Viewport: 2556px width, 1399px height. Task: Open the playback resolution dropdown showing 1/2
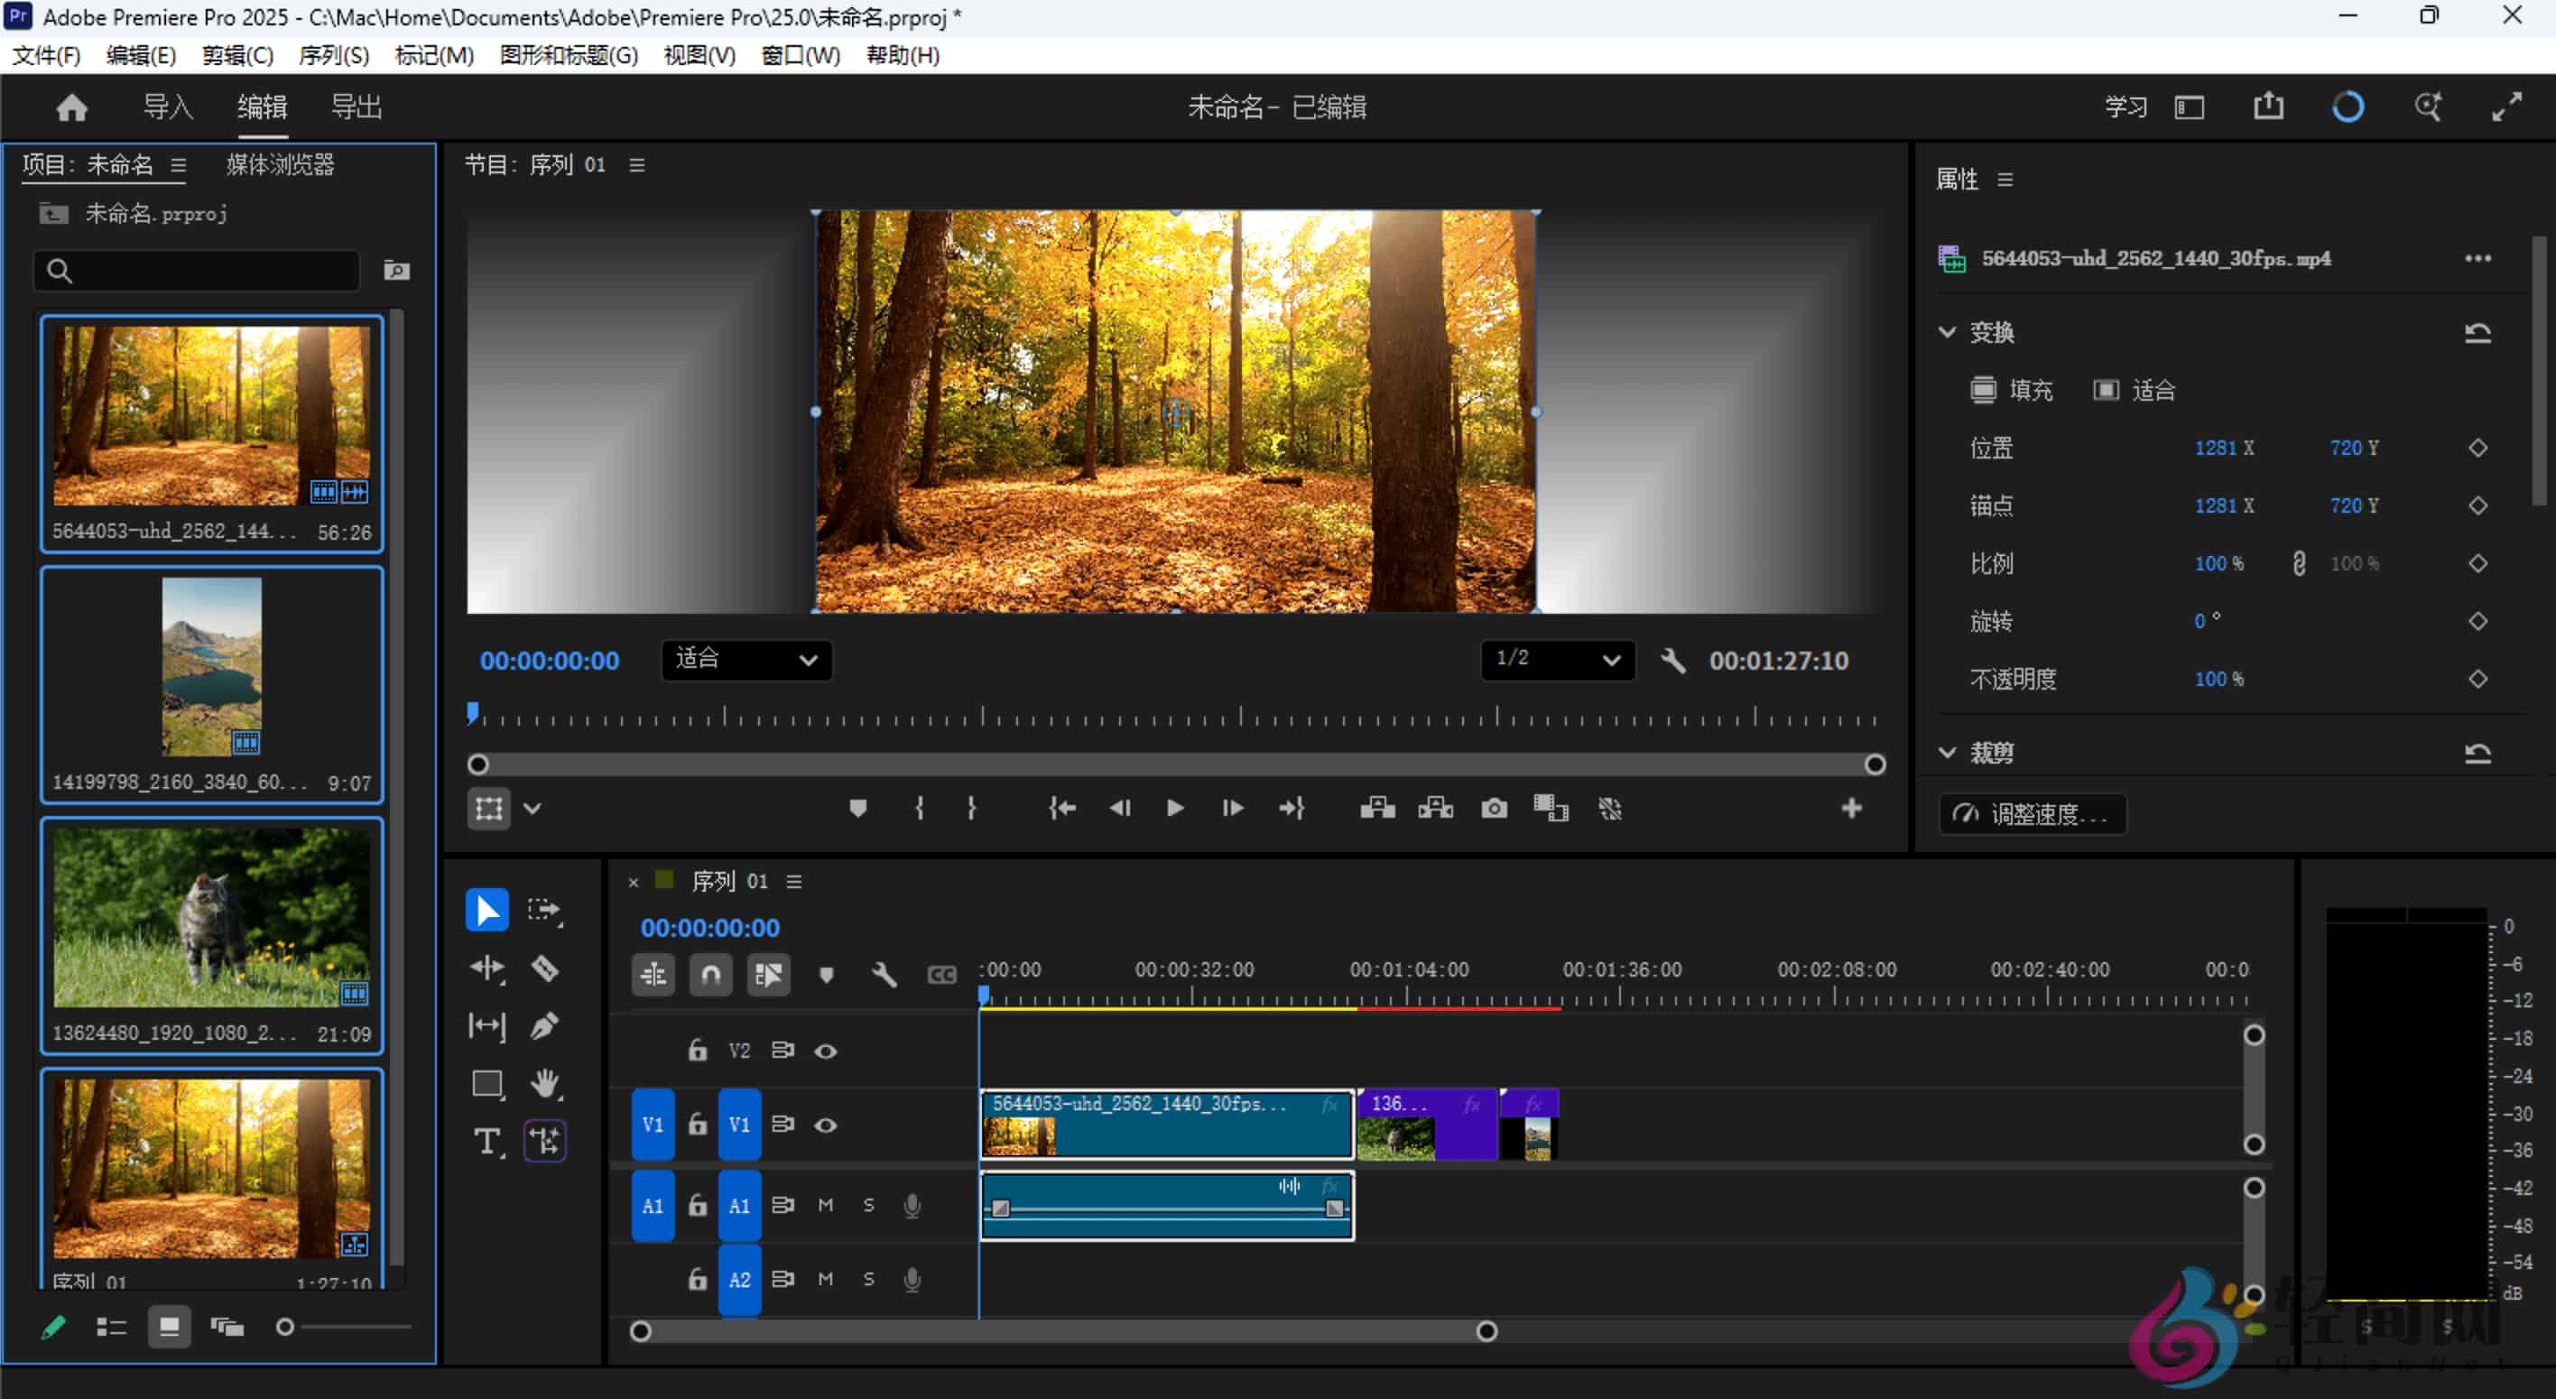click(x=1556, y=660)
